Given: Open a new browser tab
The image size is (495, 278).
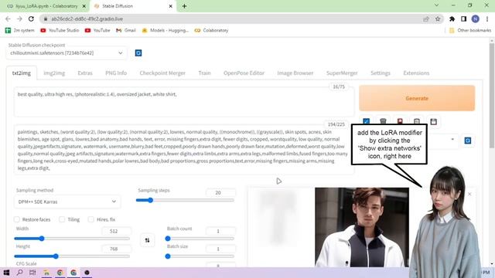Looking at the screenshot, I should [x=184, y=6].
